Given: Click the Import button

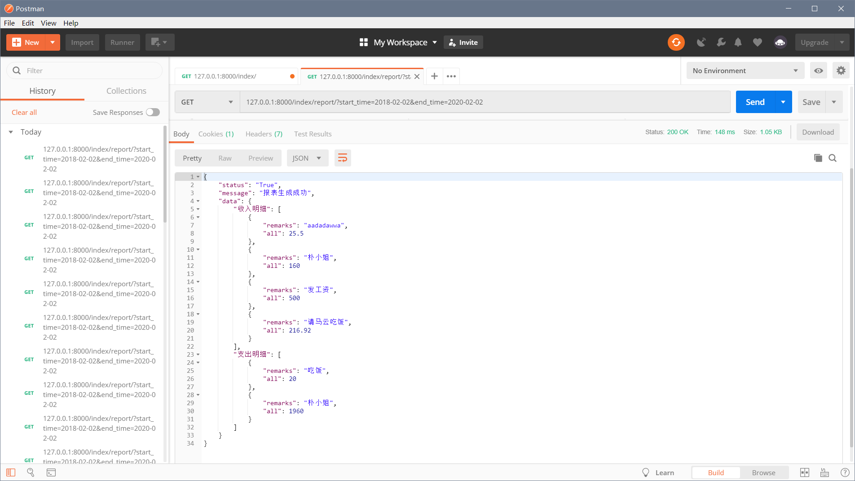Looking at the screenshot, I should pyautogui.click(x=82, y=43).
